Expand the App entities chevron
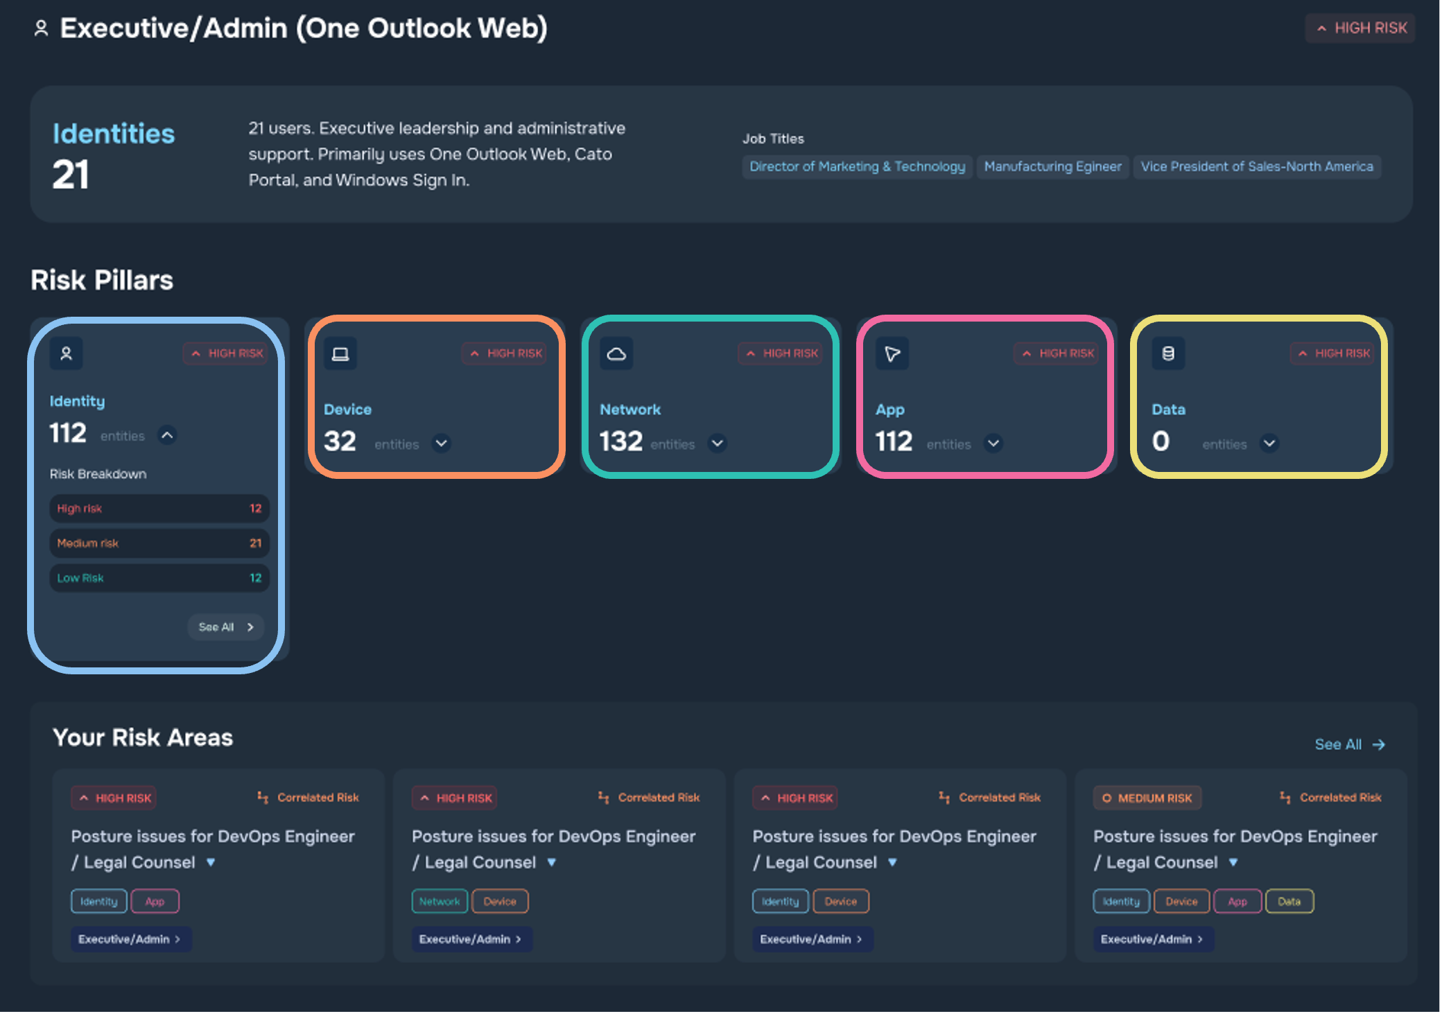1442x1016 pixels. tap(993, 443)
